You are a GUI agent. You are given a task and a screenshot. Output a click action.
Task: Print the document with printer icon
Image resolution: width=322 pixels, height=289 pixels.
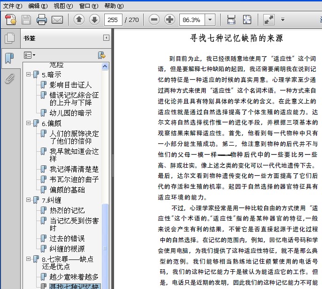coord(42,20)
